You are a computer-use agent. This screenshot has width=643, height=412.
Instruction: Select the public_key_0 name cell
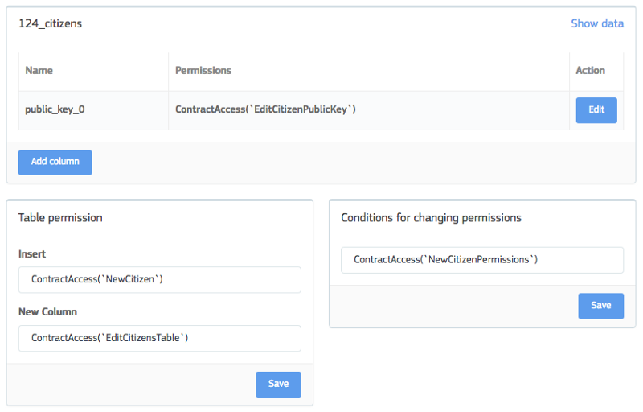point(55,109)
